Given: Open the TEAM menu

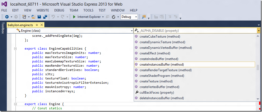Looking at the screenshot, I should (74, 10).
